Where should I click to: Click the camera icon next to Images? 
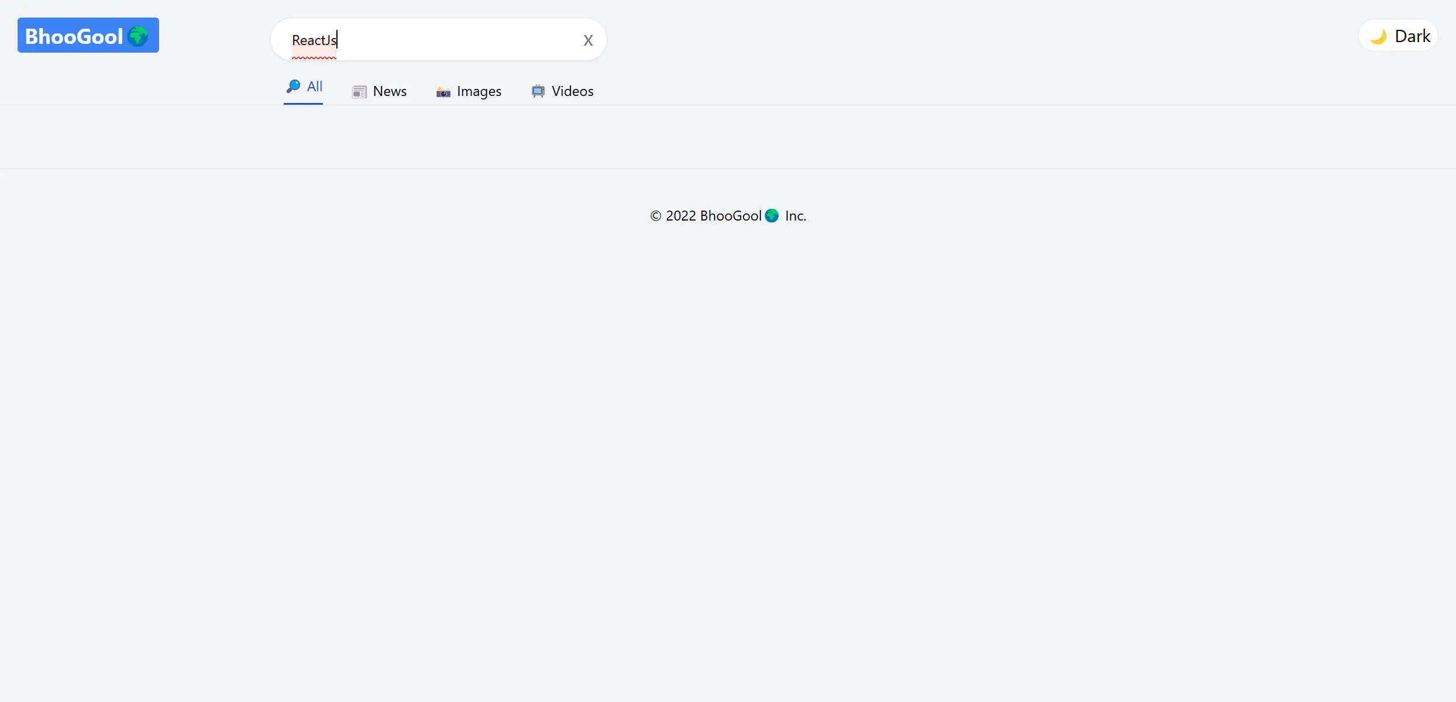(443, 92)
